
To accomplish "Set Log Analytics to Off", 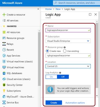I will 63,77.
